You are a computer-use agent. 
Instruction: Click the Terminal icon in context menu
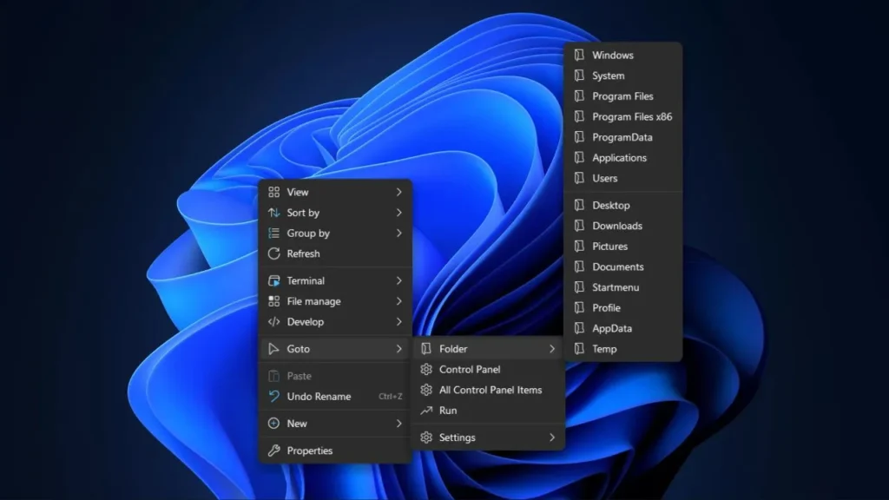coord(273,281)
